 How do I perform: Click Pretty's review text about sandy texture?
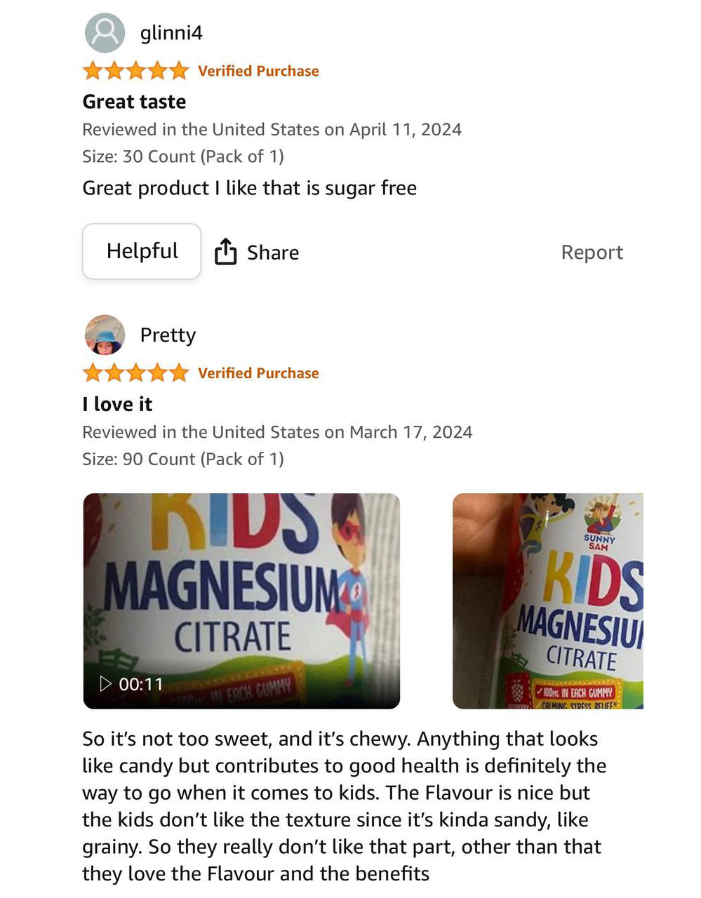point(342,806)
